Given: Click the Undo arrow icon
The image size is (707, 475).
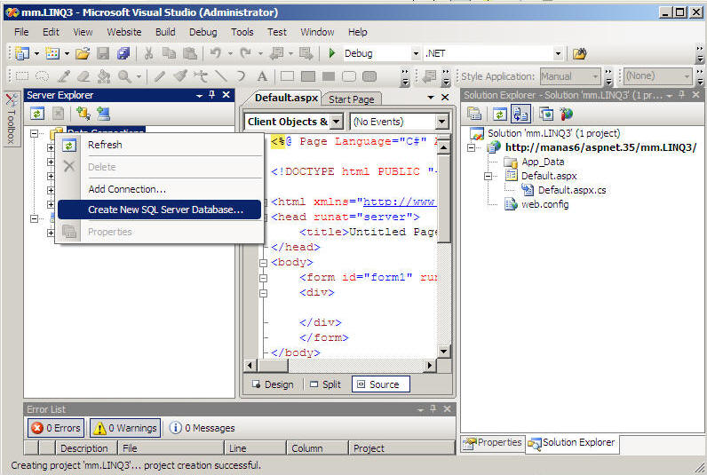Looking at the screenshot, I should click(x=216, y=53).
